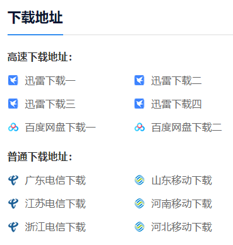The width and height of the screenshot is (233, 245).
Task: Click the Telecom icon beside 浙江电信下载
Action: click(x=13, y=227)
